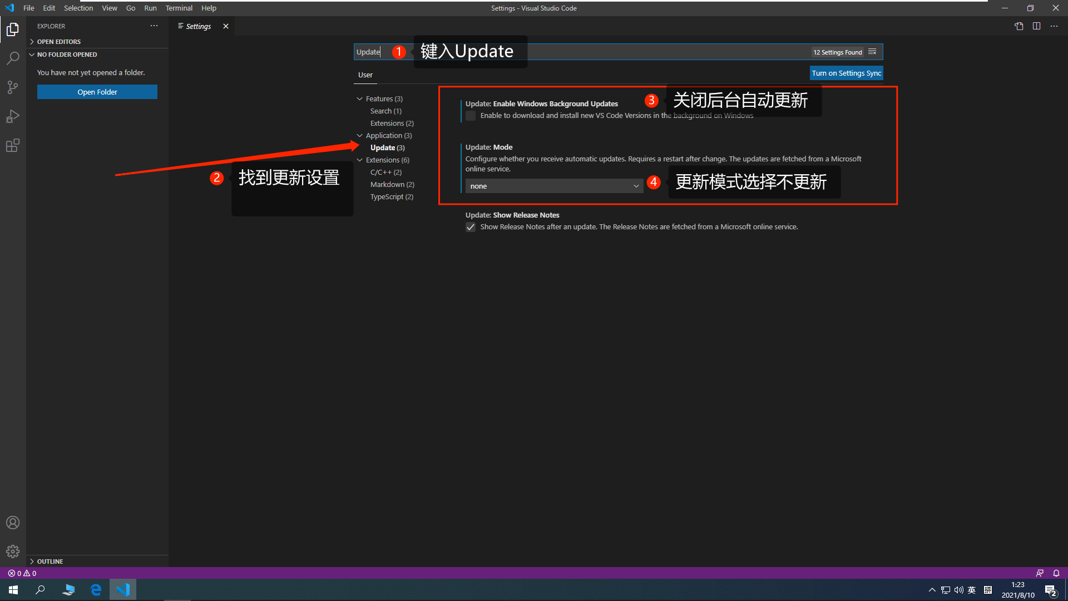Split the Settings editor to the right

(1036, 26)
